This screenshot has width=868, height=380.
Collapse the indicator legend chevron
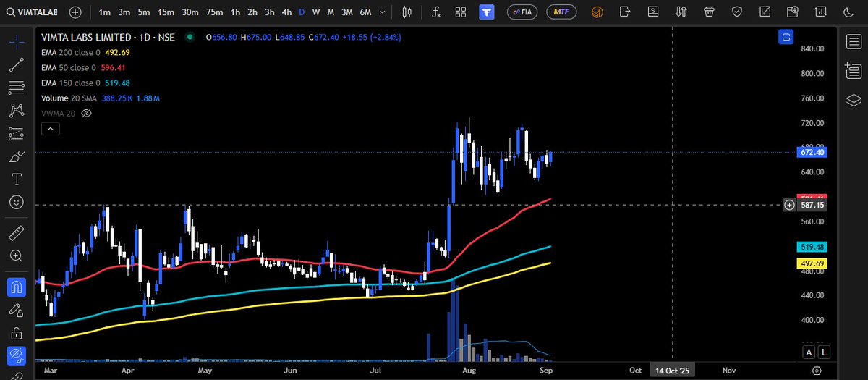click(x=50, y=129)
